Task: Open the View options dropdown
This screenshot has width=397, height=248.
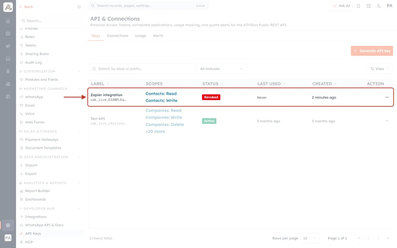Action: (x=380, y=69)
